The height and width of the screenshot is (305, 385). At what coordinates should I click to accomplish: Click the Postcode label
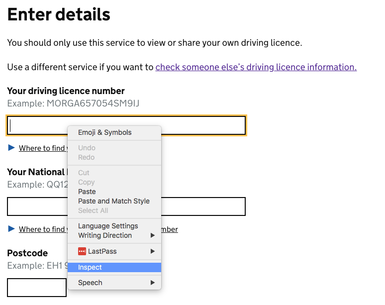coord(27,253)
